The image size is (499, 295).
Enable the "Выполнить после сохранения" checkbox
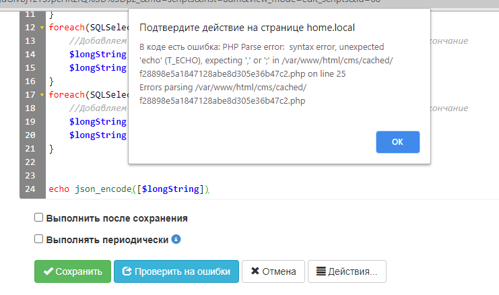[x=39, y=218]
